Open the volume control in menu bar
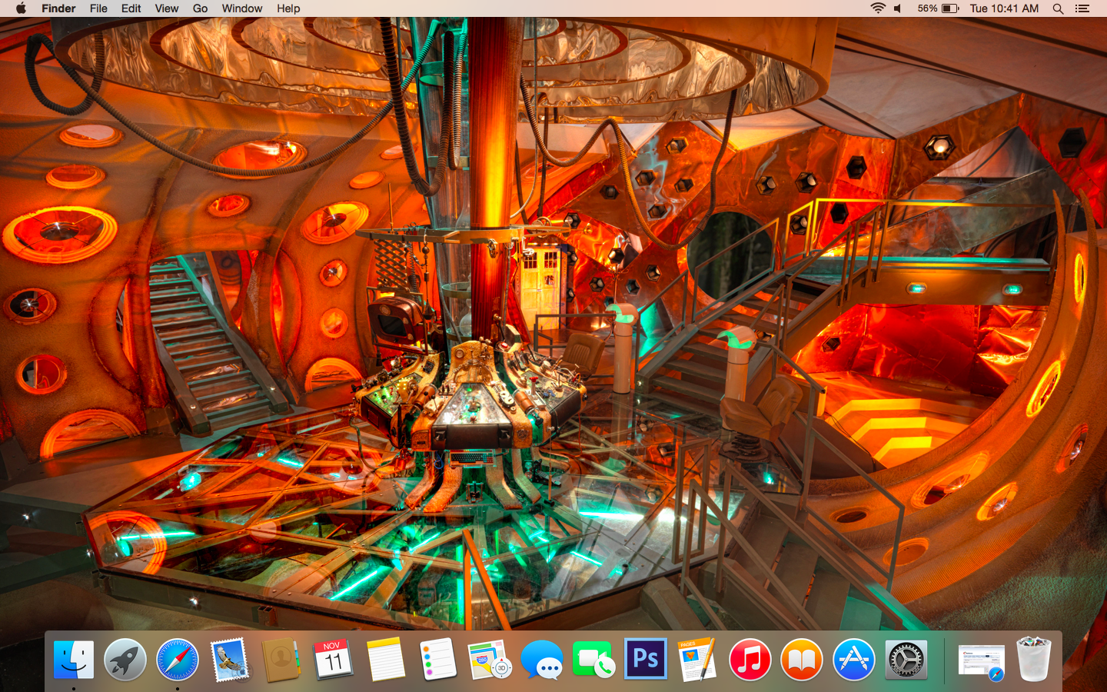 point(898,8)
